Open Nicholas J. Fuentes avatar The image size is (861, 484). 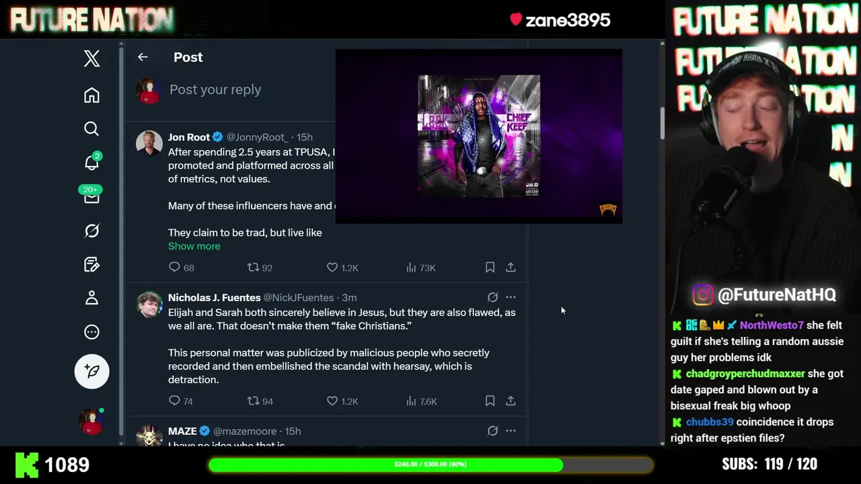[x=149, y=304]
